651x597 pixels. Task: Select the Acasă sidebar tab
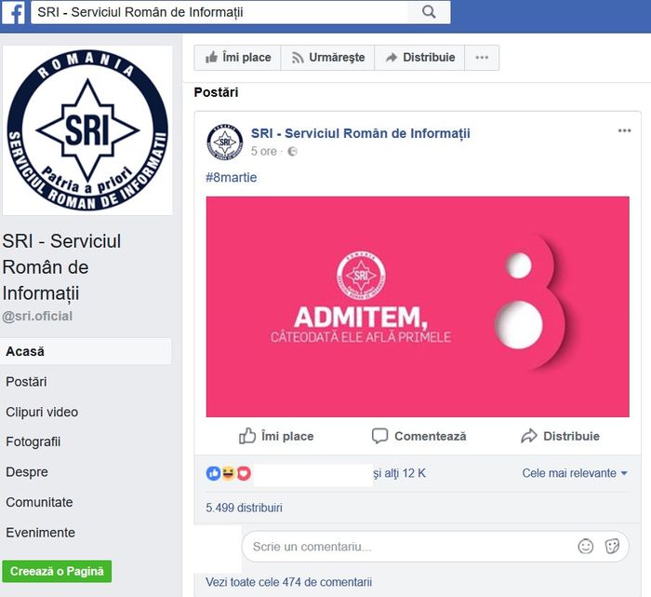(86, 351)
